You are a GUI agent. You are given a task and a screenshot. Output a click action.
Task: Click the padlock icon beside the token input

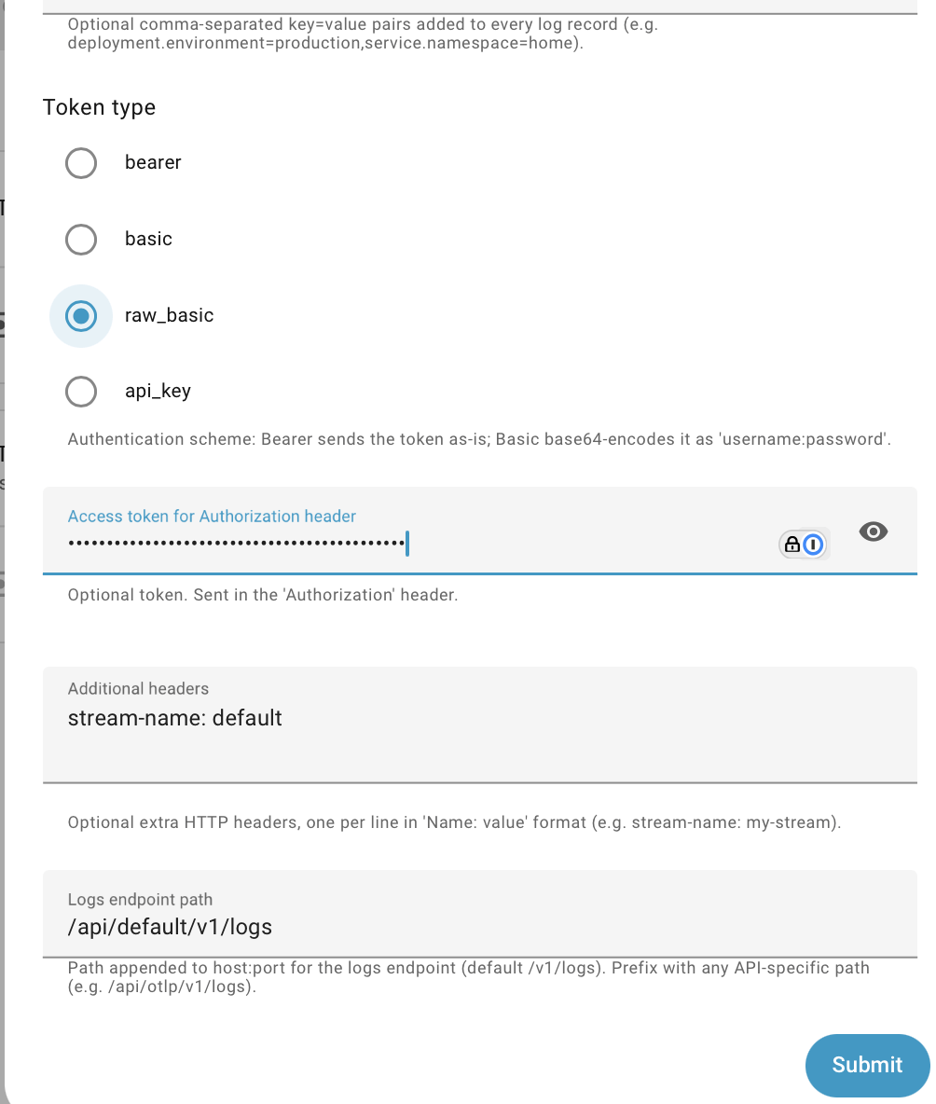(794, 544)
